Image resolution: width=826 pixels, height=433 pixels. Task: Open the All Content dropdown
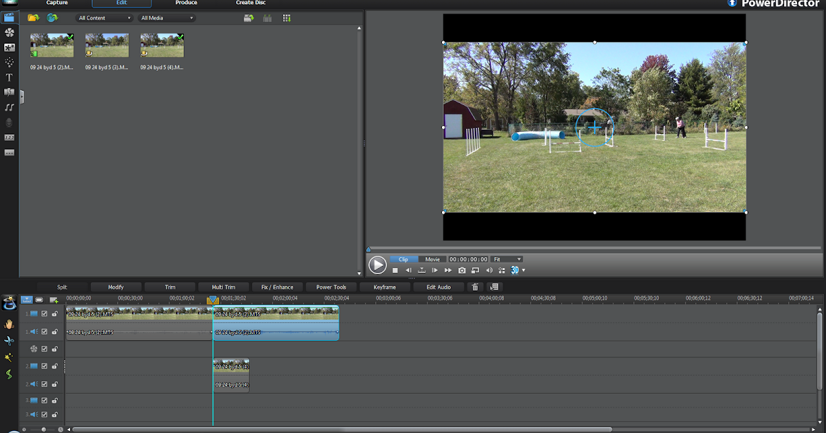coord(103,18)
